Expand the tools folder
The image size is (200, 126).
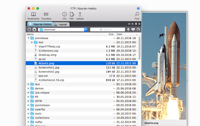(28, 113)
